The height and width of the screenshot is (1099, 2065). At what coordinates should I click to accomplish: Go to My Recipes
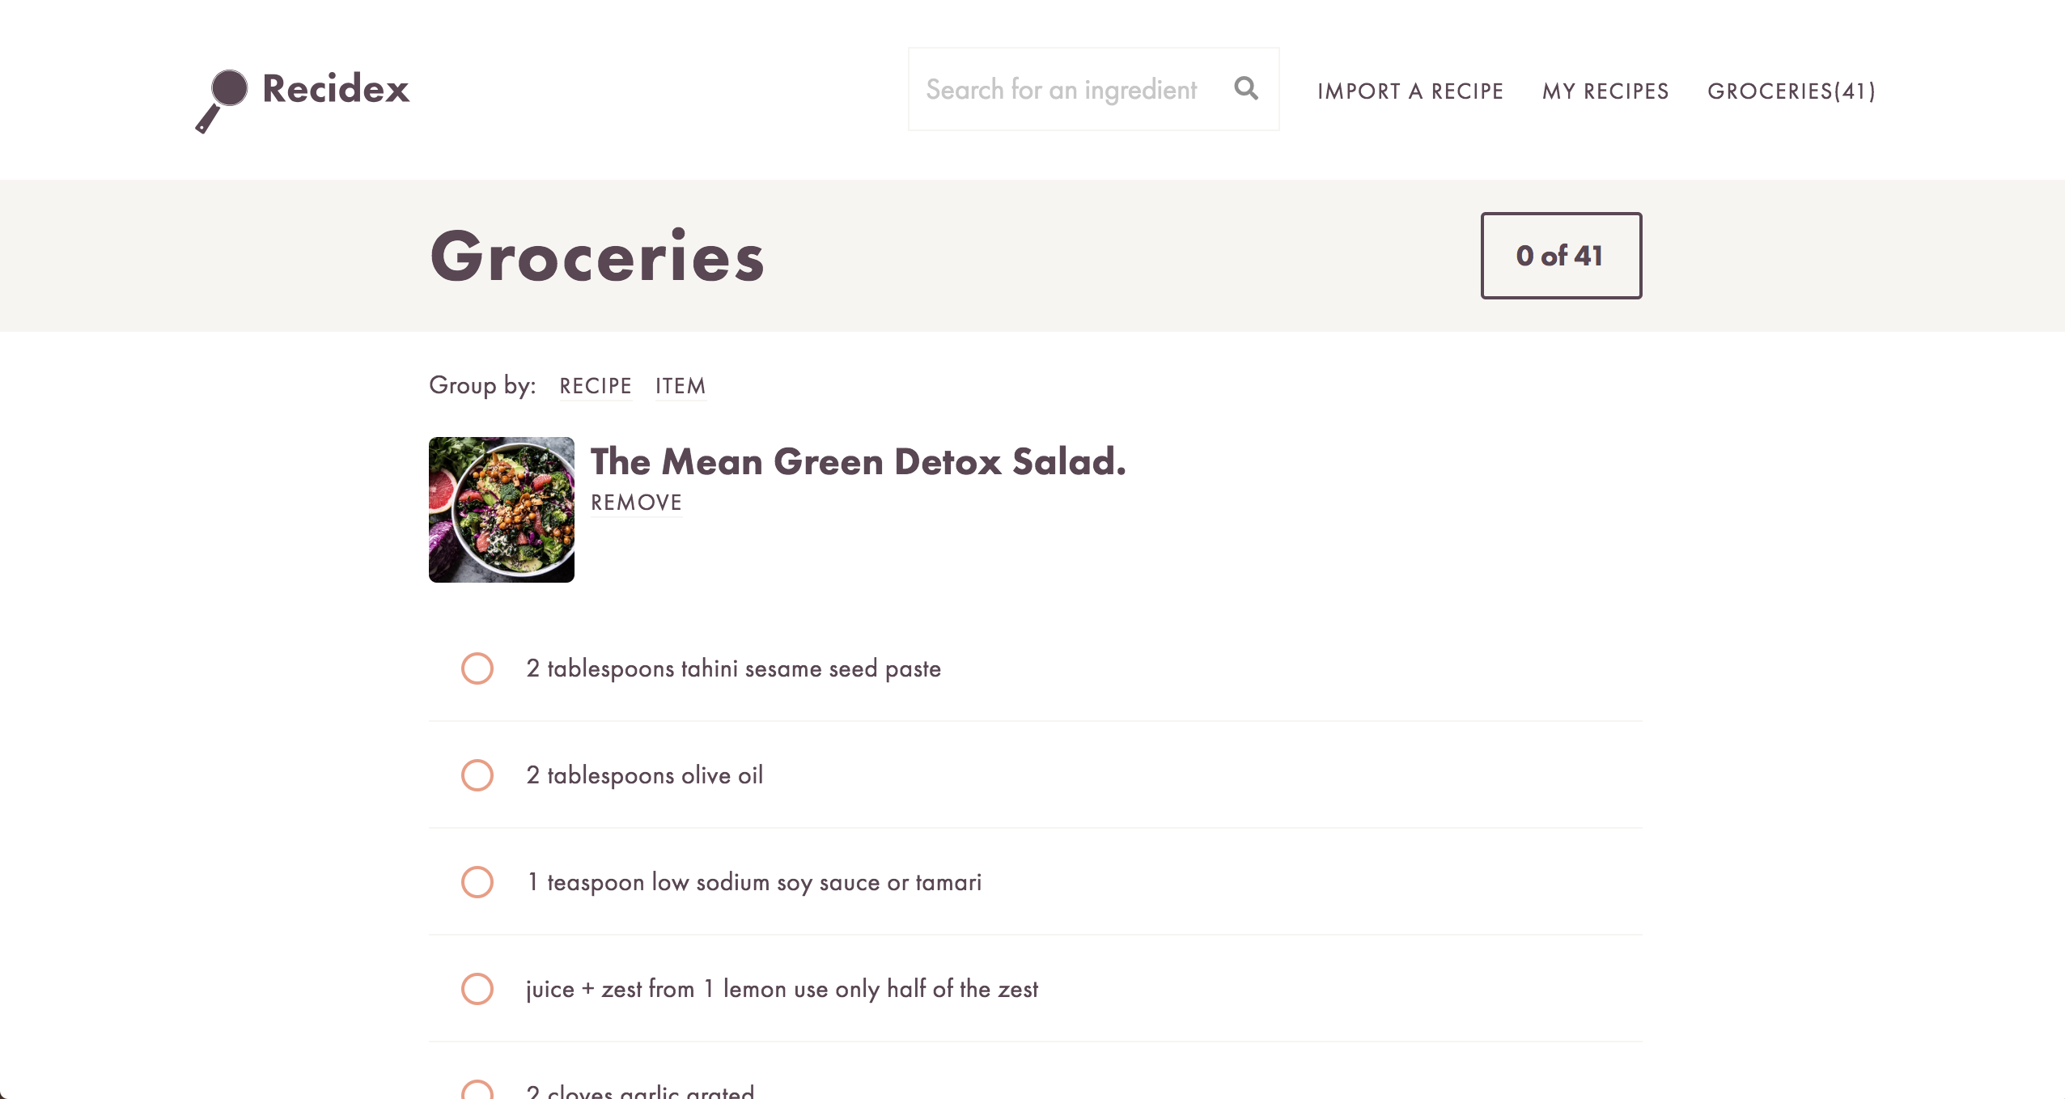1605,91
